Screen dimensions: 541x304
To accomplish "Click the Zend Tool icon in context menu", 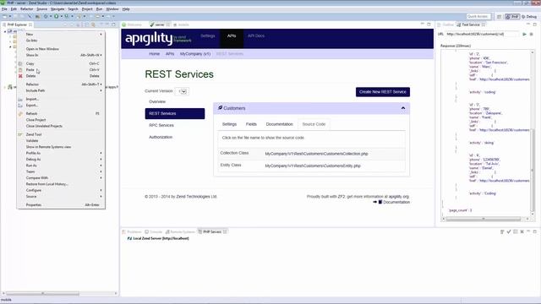I will pyautogui.click(x=20, y=134).
